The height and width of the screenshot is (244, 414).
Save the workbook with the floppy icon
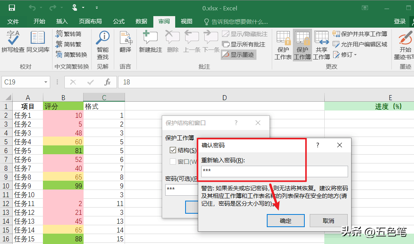coord(11,8)
